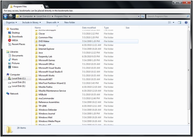Image resolution: width=193 pixels, height=137 pixels.
Task: Click the Computer icon in navigation pane
Action: click(x=8, y=75)
